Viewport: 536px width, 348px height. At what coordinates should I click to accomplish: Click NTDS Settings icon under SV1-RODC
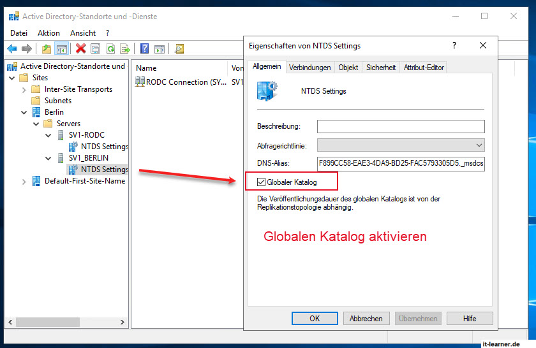[73, 147]
